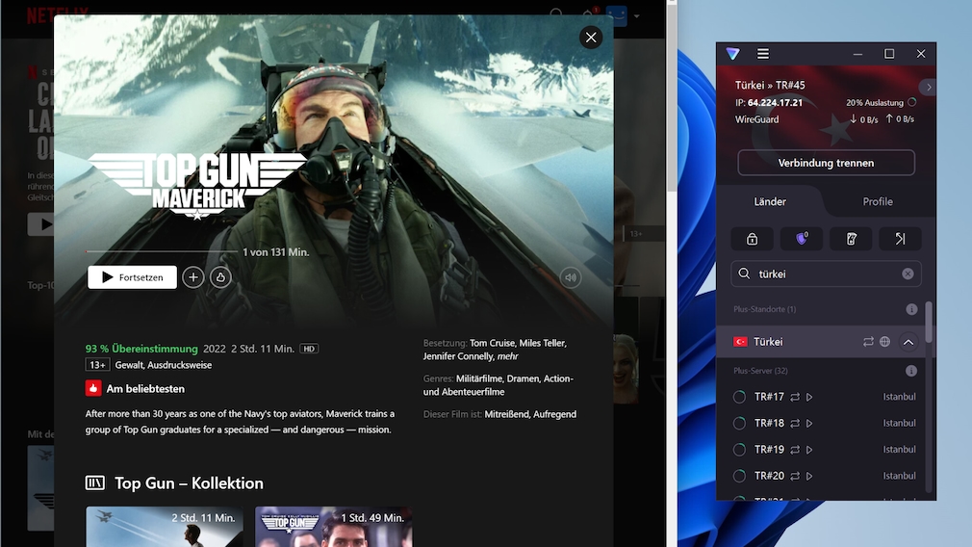Clear the 'türkei' search field

coord(908,273)
